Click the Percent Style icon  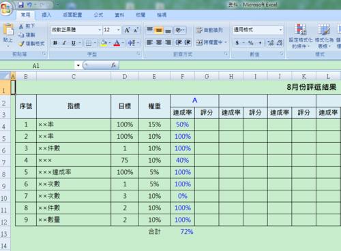(251, 43)
